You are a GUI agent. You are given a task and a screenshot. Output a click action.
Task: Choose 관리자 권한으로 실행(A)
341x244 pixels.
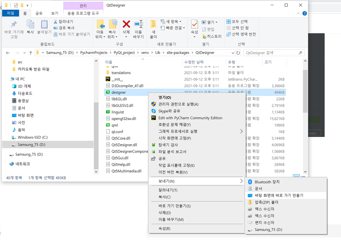pyautogui.click(x=197, y=104)
